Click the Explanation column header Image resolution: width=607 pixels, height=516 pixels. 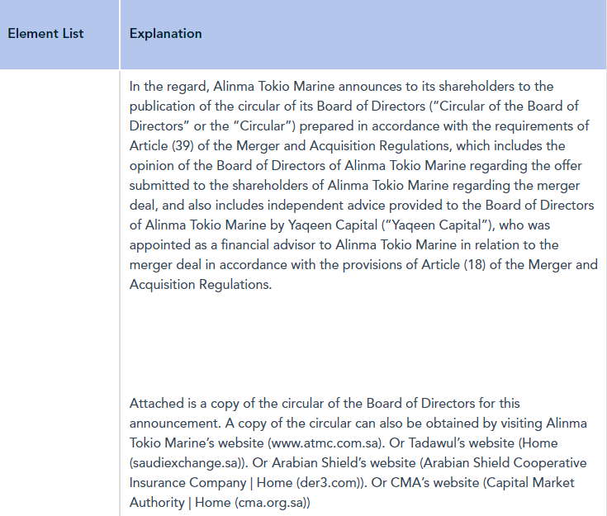tap(363, 35)
